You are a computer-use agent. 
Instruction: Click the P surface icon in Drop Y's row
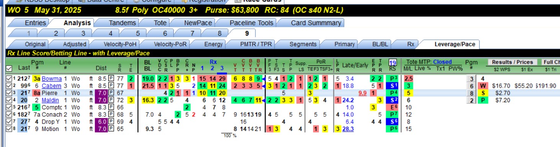click(111, 121)
